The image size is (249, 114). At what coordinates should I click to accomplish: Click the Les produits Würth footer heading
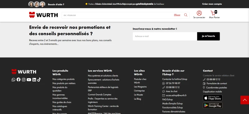pos(60,73)
